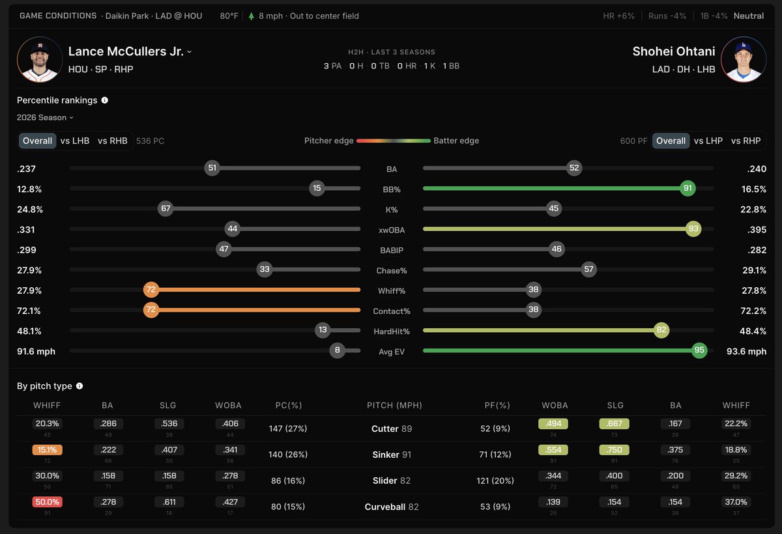
Task: Click the Runs -4% park factor
Action: point(667,16)
